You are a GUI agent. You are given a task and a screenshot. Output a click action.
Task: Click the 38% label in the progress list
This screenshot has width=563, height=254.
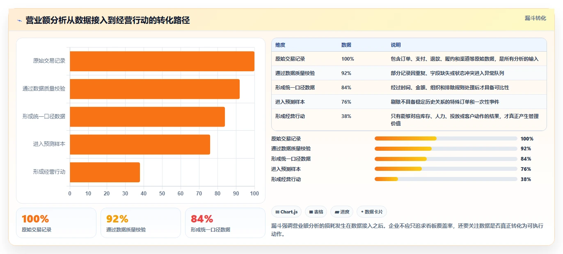(526, 179)
